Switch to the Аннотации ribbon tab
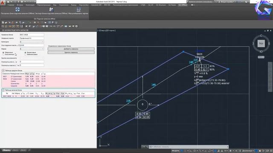Image resolution: width=273 pixels, height=153 pixels. (30, 5)
